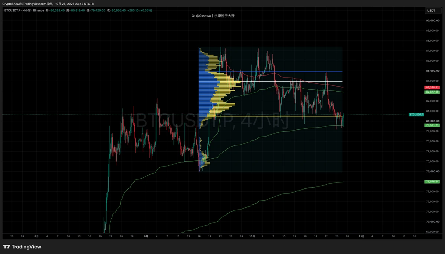Click the 77,000.00 price axis label
445x254 pixels.
point(433,151)
